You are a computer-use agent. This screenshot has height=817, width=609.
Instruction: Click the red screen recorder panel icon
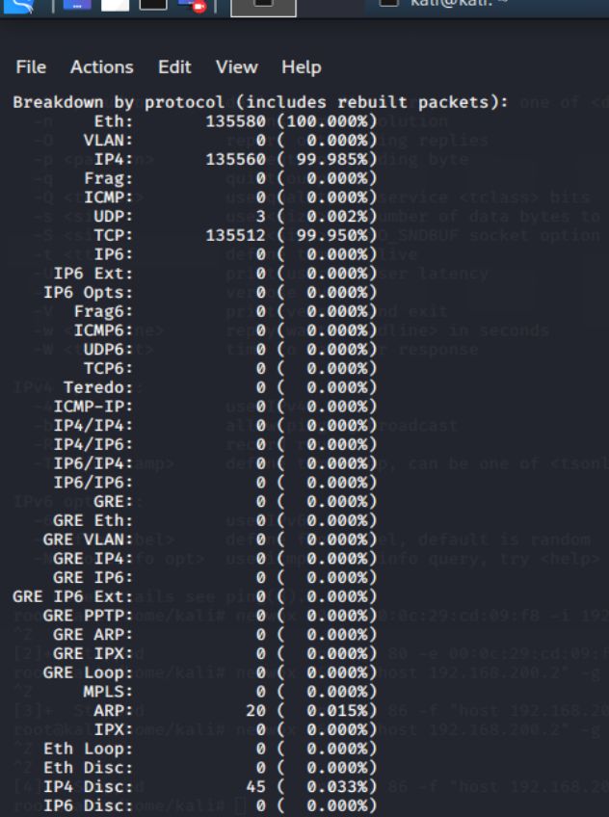(192, 5)
